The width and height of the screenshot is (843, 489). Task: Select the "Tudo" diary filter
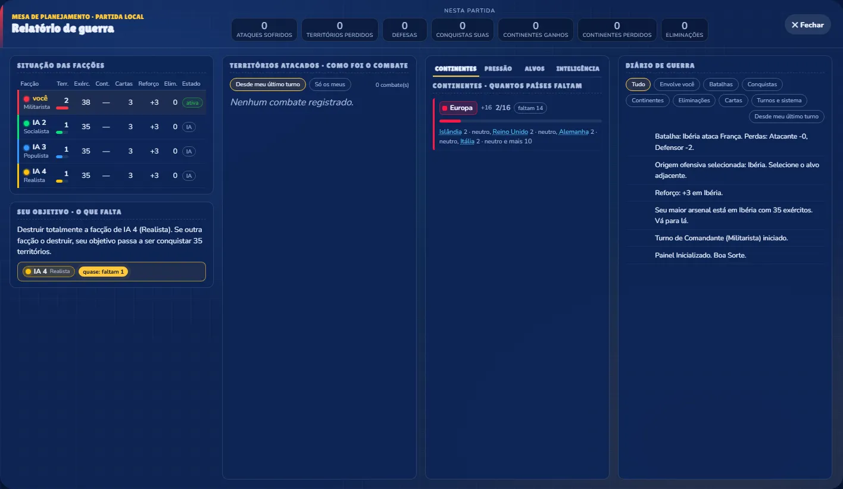[638, 84]
